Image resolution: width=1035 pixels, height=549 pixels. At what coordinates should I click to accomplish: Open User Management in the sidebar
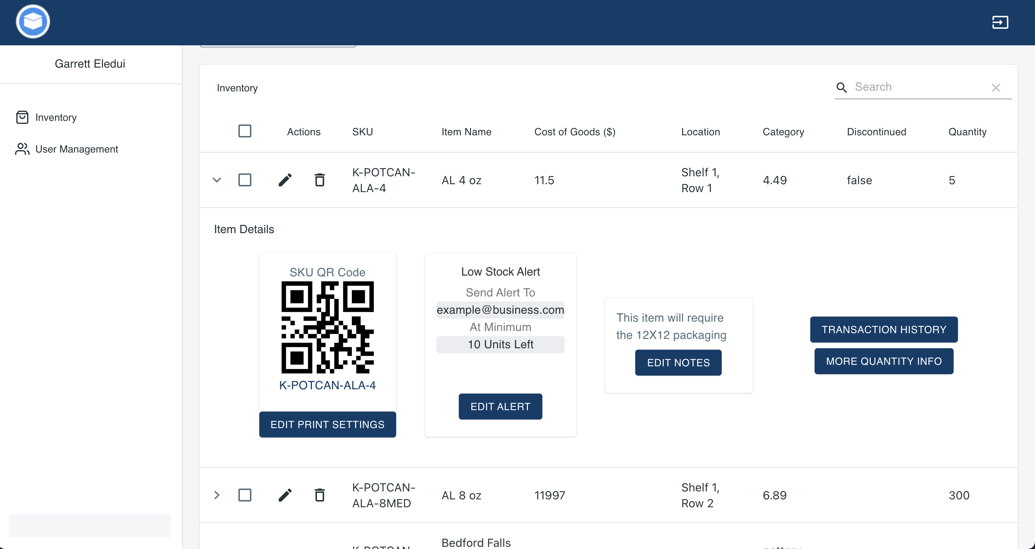point(76,149)
